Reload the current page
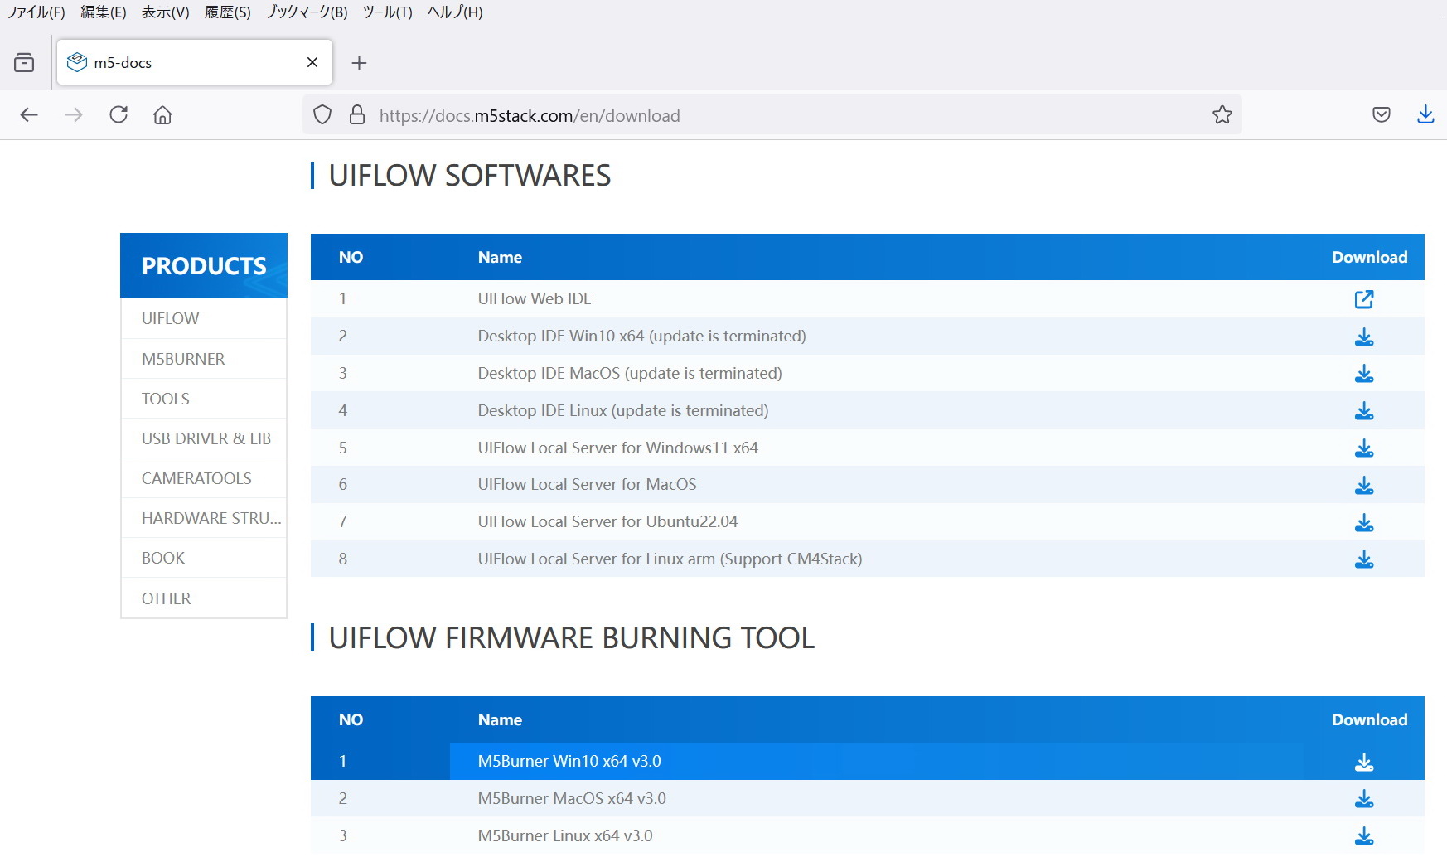Viewport: 1447px width, 862px height. pos(119,114)
